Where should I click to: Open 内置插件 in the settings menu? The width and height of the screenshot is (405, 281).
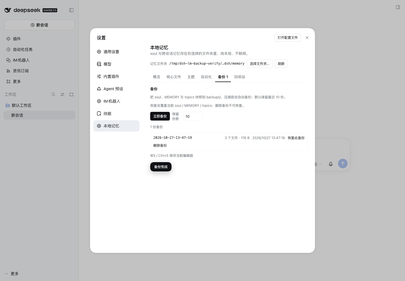tap(116, 76)
